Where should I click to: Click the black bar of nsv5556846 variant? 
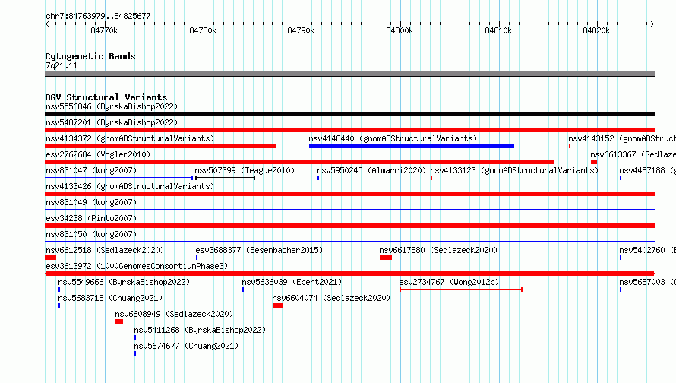[349, 114]
